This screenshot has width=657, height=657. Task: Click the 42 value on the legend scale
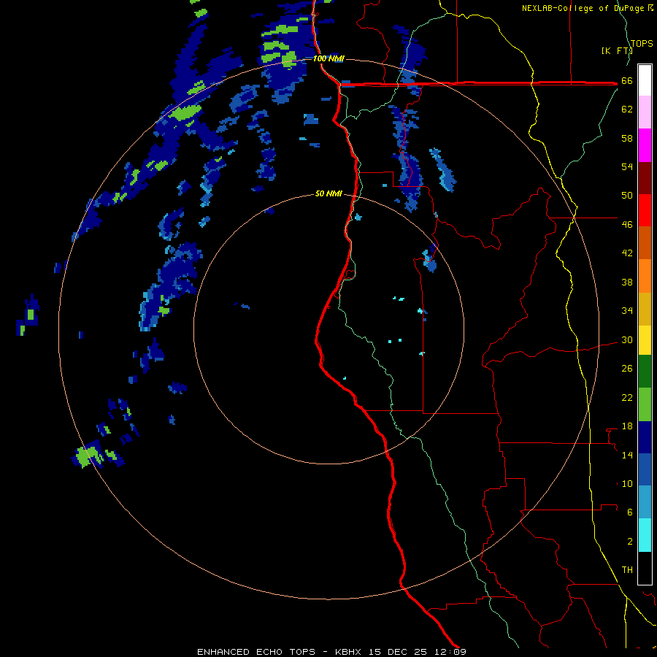pos(627,253)
